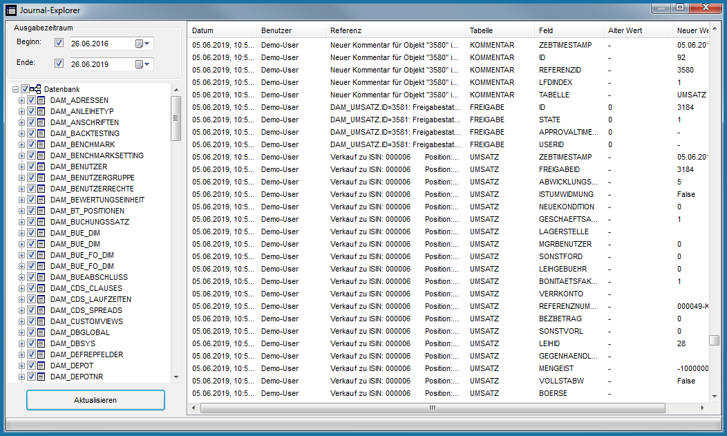The height and width of the screenshot is (436, 727).
Task: Disable the Beginn date checkbox
Action: [x=59, y=44]
